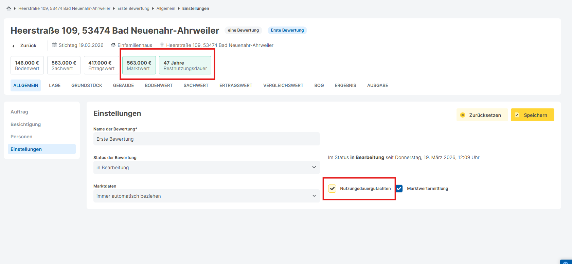Open the help chat widget icon
The height and width of the screenshot is (264, 572).
point(566,262)
